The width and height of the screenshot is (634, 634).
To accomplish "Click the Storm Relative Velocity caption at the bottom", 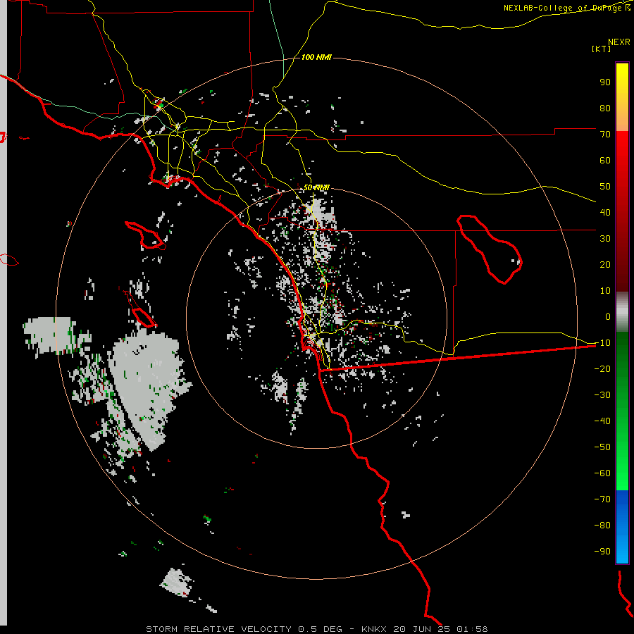I will [x=316, y=629].
